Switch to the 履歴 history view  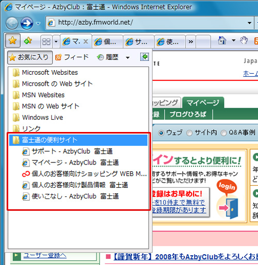[x=108, y=57]
